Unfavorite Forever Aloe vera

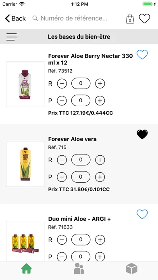142,134
